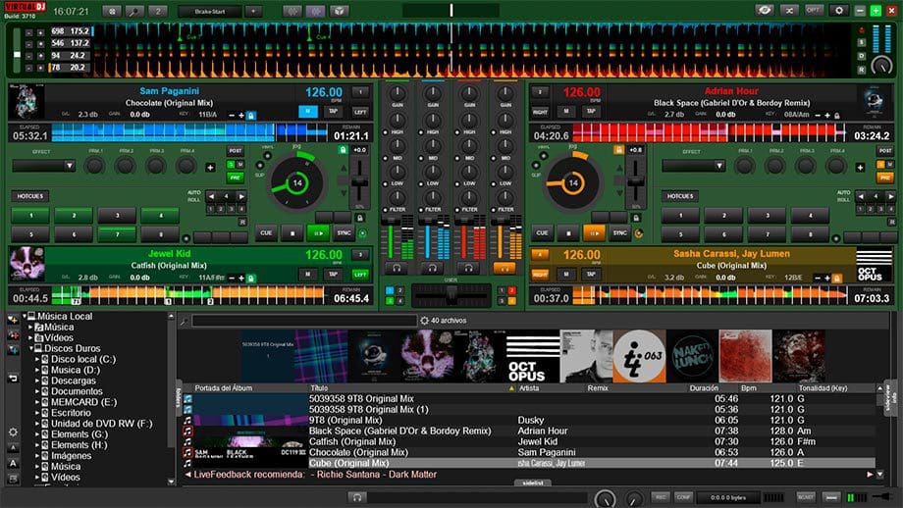This screenshot has width=903, height=508.
Task: Toggle the M button on Chocolate deck
Action: [308, 111]
